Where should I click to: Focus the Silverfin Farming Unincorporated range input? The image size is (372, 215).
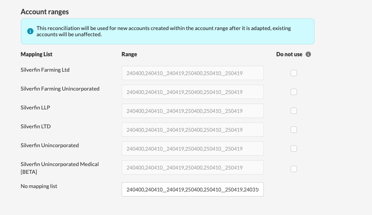(x=192, y=92)
